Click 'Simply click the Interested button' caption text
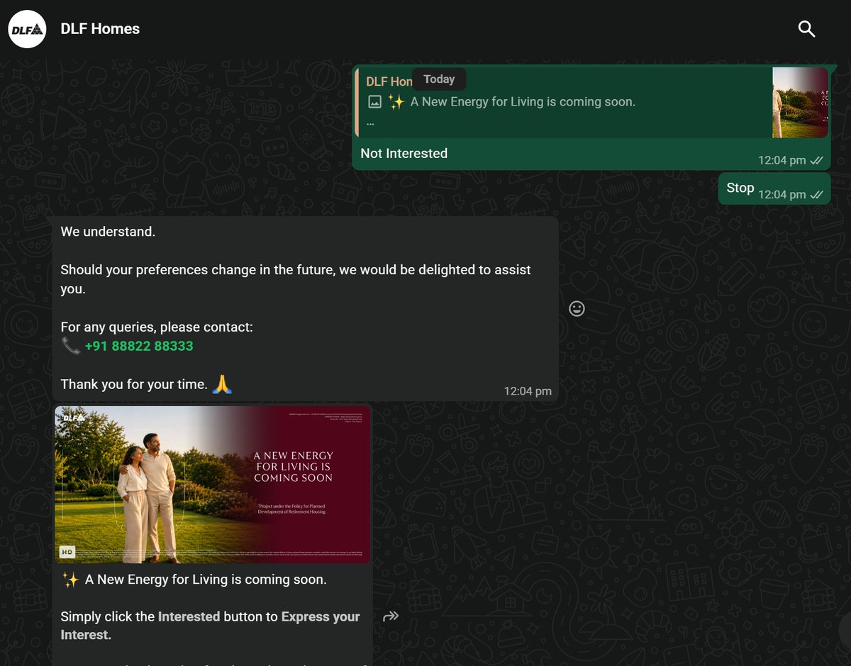Screen dimensions: 851x666 click(211, 626)
